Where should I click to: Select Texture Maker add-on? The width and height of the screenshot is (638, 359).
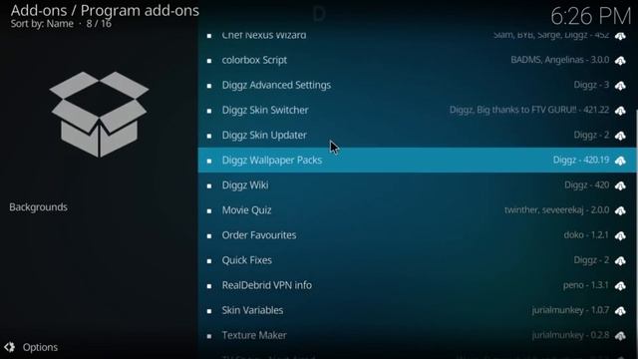[x=417, y=335]
